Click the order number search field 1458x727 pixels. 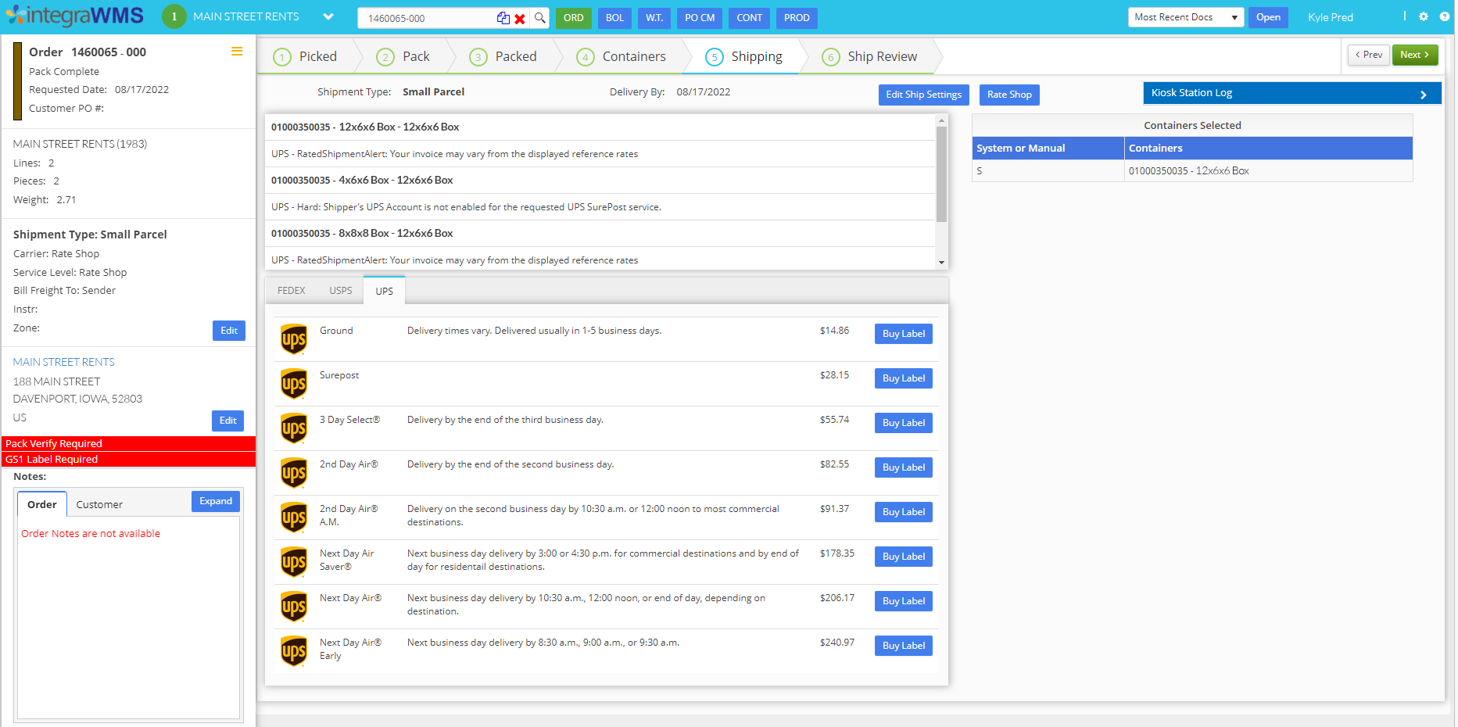(x=426, y=18)
